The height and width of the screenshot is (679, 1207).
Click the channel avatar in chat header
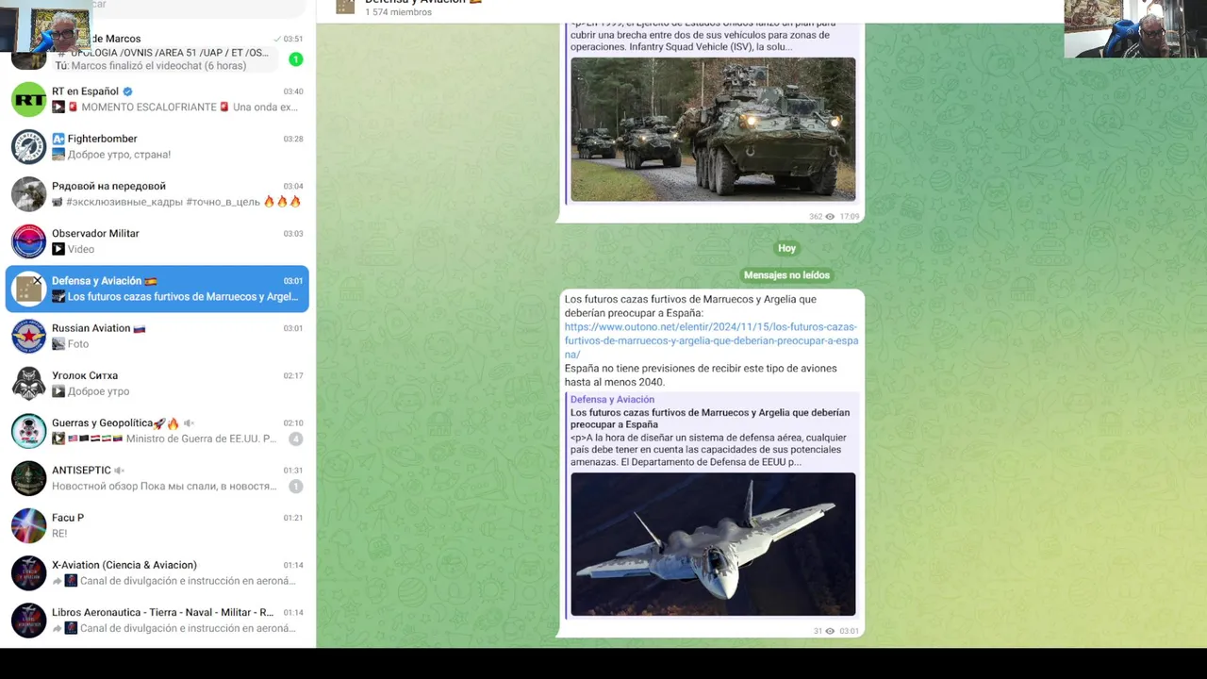pos(345,7)
